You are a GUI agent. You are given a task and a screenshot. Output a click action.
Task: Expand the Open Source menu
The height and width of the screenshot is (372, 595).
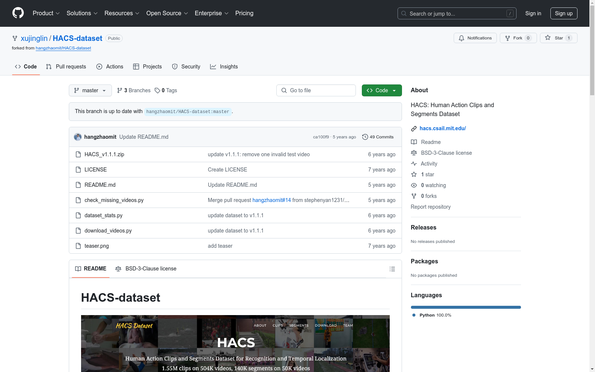[x=167, y=13]
